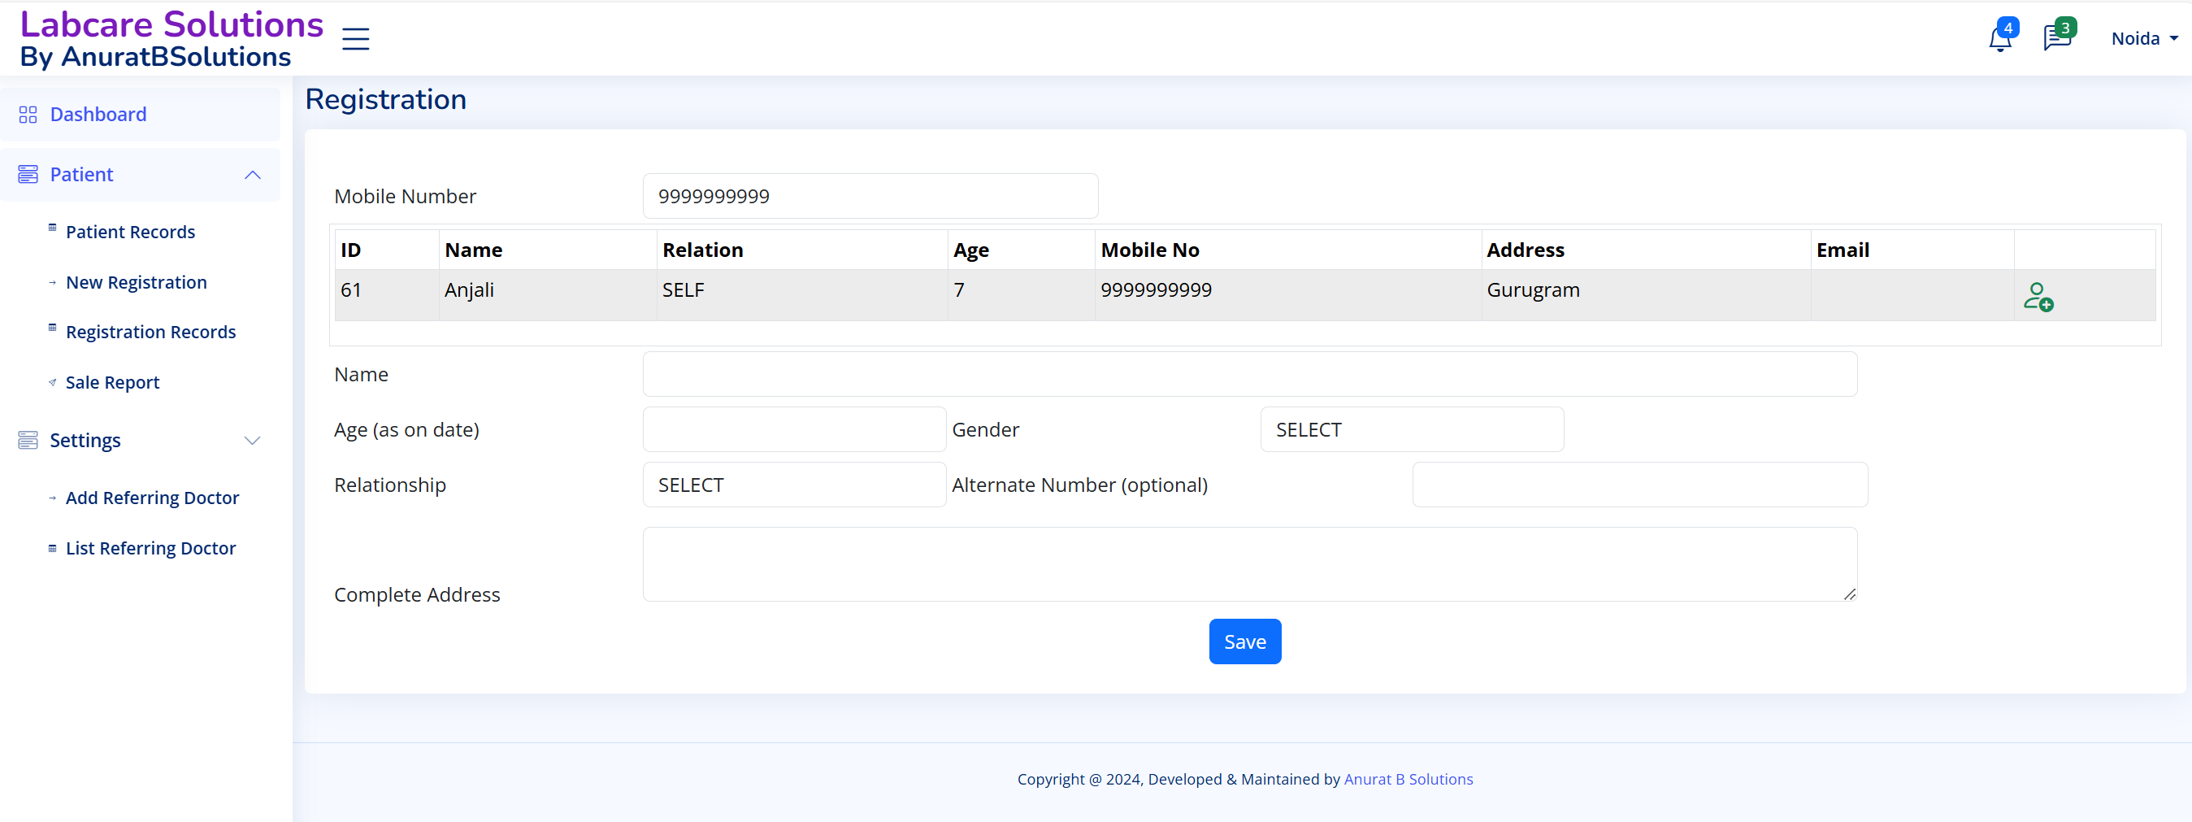Click the add-patient icon in Anjali's row
Screen dimensions: 2192x822
tap(2038, 297)
